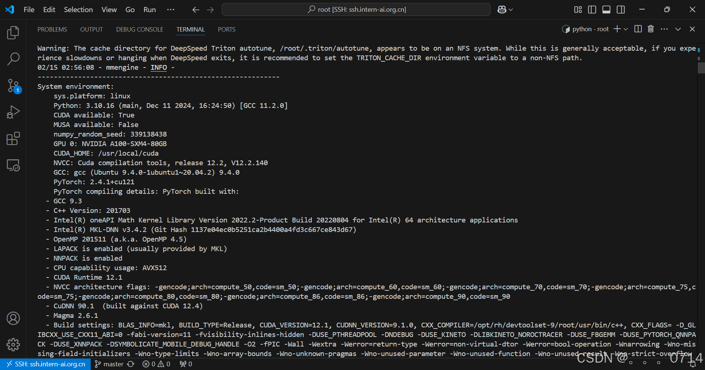Synchronize changes via sync icon

131,364
